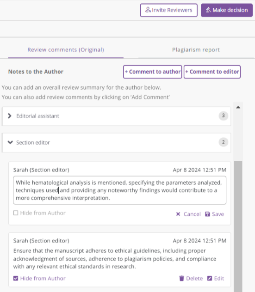
Task: Click the floppy disk Save icon
Action: click(207, 214)
